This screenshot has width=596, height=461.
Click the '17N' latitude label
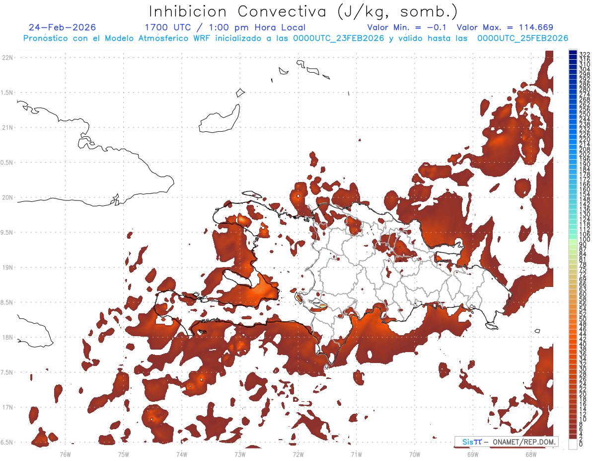click(7, 407)
